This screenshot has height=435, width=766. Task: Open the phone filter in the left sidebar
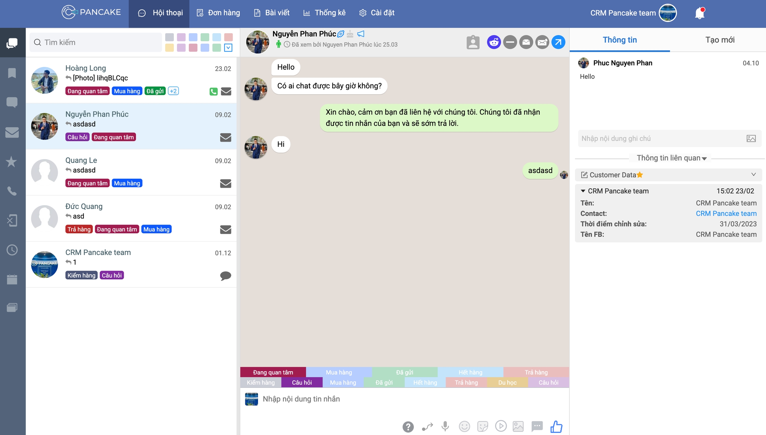(x=12, y=191)
